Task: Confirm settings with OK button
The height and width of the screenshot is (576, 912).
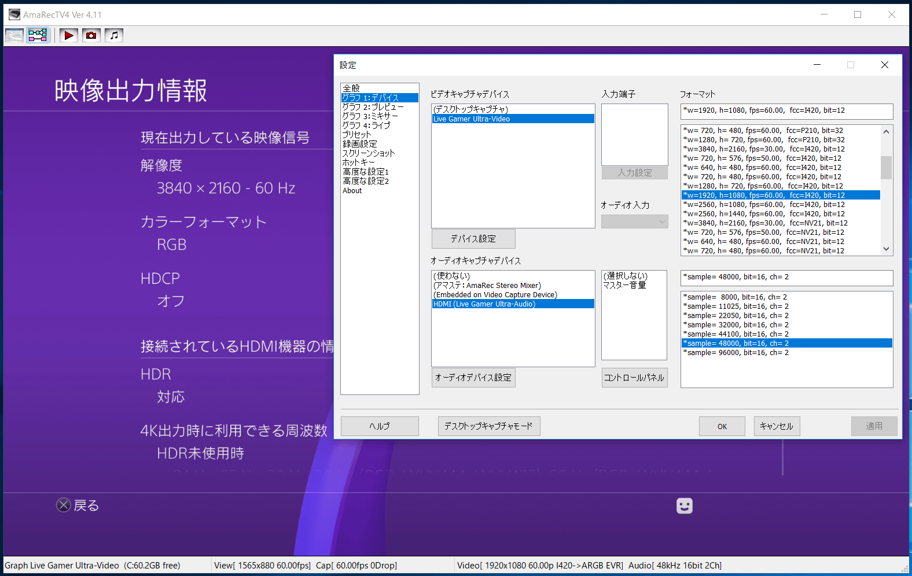Action: point(722,426)
